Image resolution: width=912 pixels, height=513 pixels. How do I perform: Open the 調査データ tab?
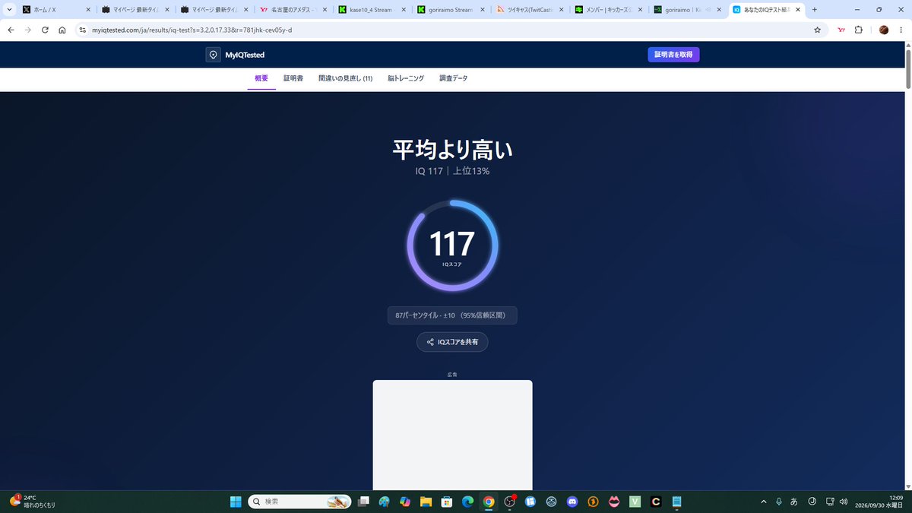pos(454,78)
